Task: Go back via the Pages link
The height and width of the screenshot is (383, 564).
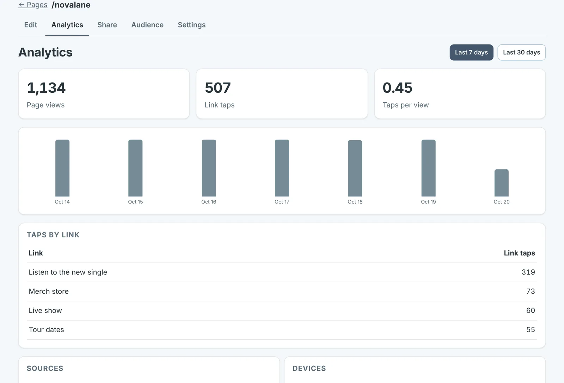Action: click(x=33, y=5)
